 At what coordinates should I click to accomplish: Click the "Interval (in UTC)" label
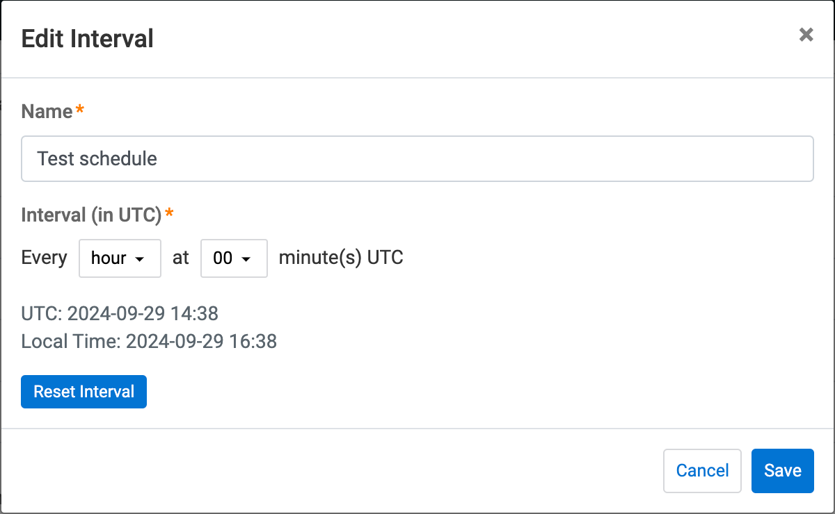click(x=91, y=215)
